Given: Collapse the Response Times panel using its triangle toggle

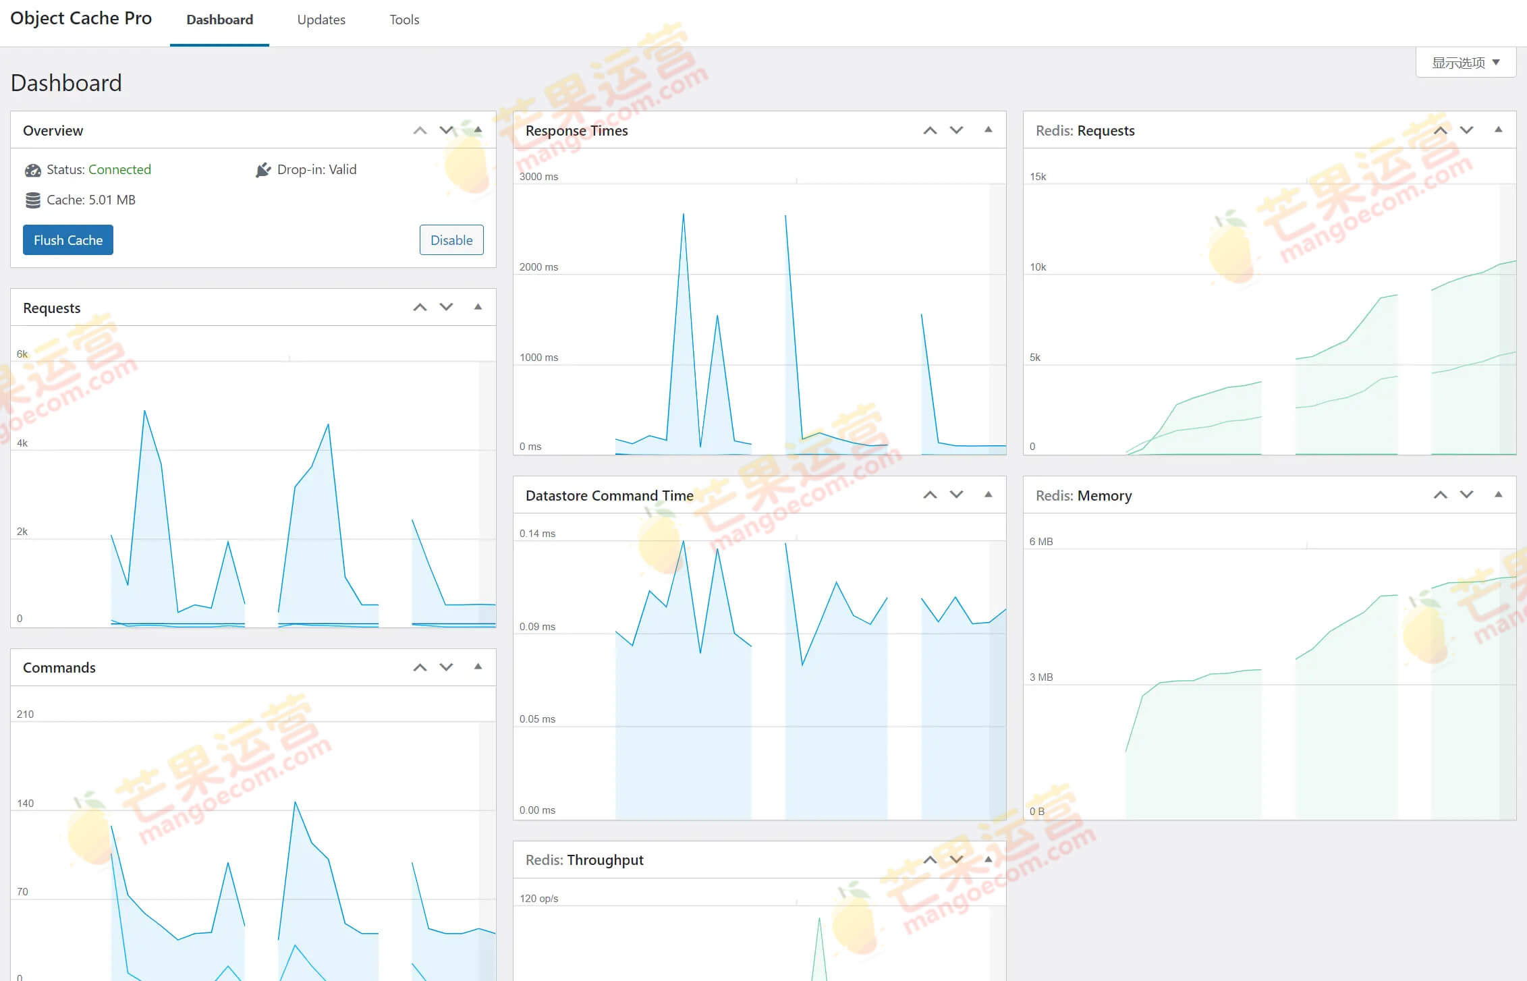Looking at the screenshot, I should click(x=988, y=130).
